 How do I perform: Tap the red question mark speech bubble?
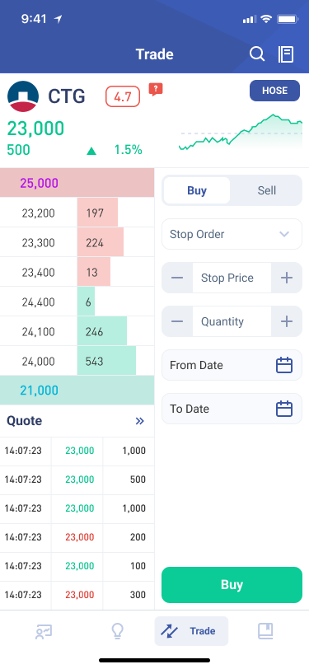(x=156, y=89)
